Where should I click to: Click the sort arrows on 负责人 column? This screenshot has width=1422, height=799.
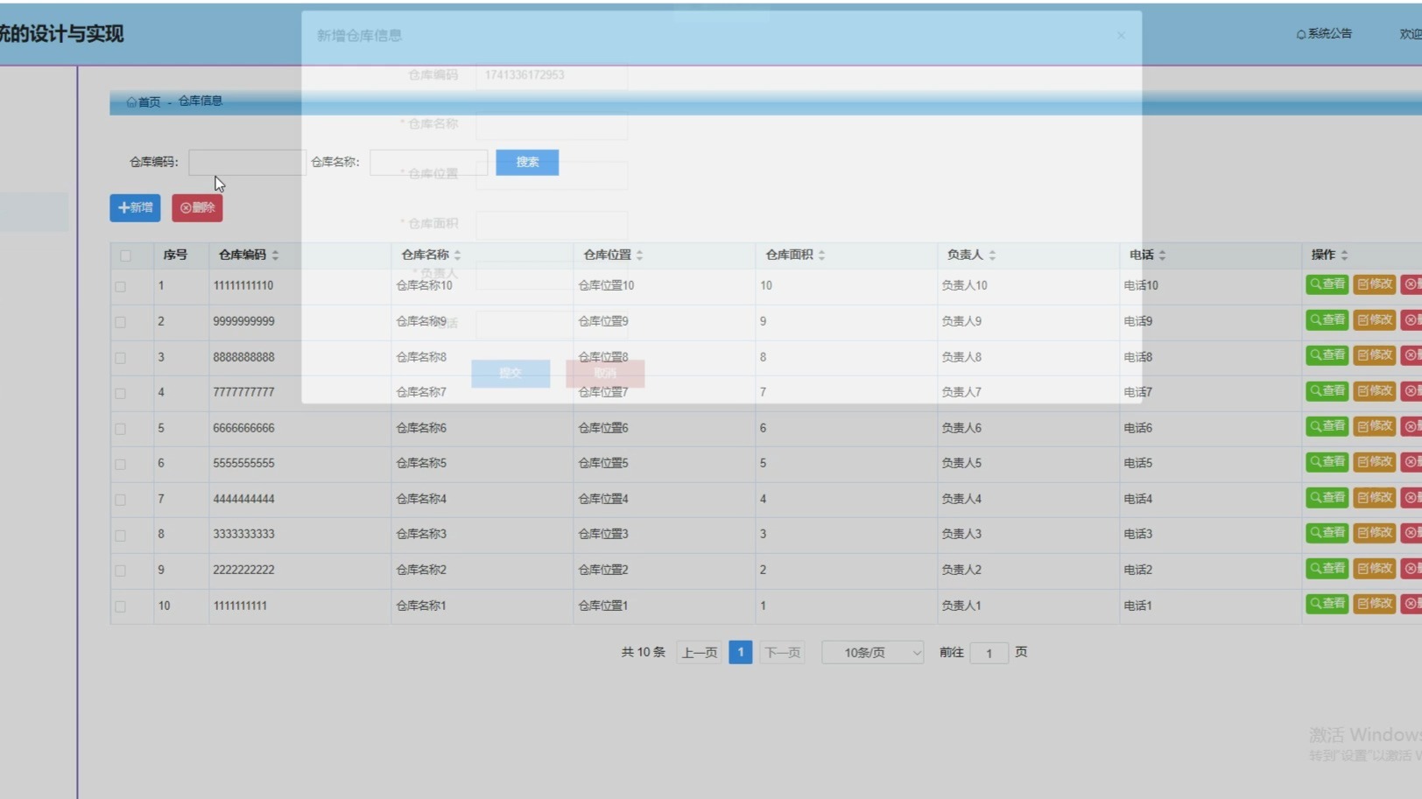[992, 255]
